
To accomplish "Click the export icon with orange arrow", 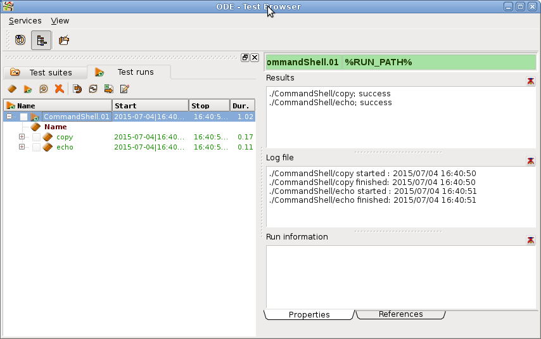I will [109, 89].
